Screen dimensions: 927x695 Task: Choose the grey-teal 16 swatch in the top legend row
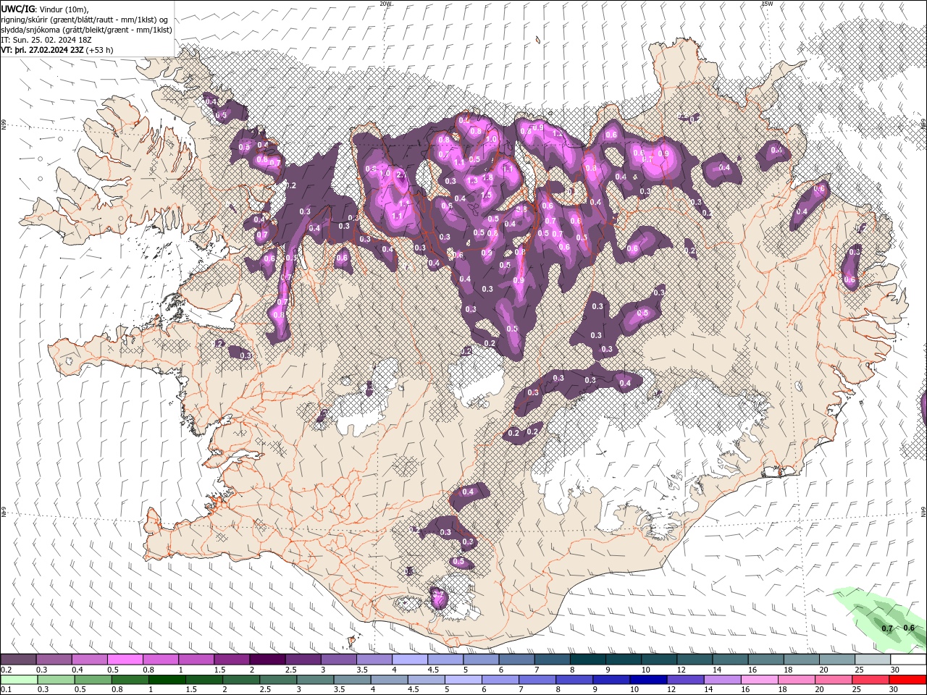(766, 660)
